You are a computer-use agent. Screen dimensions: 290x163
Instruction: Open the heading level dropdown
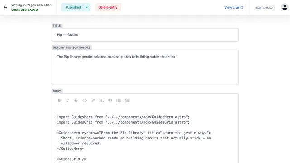101,101
